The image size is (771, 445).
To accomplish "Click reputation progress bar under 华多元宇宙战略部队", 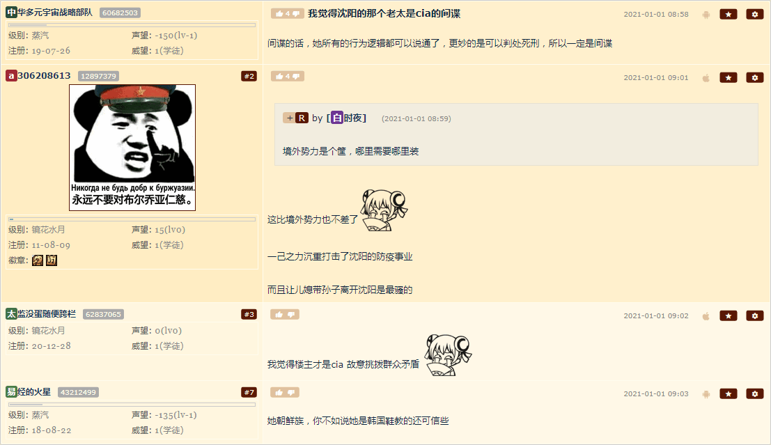I will pos(132,24).
